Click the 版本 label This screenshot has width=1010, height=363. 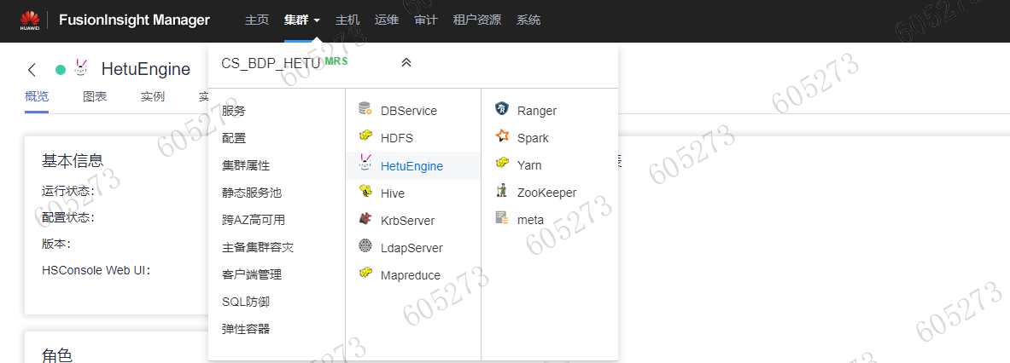point(56,245)
